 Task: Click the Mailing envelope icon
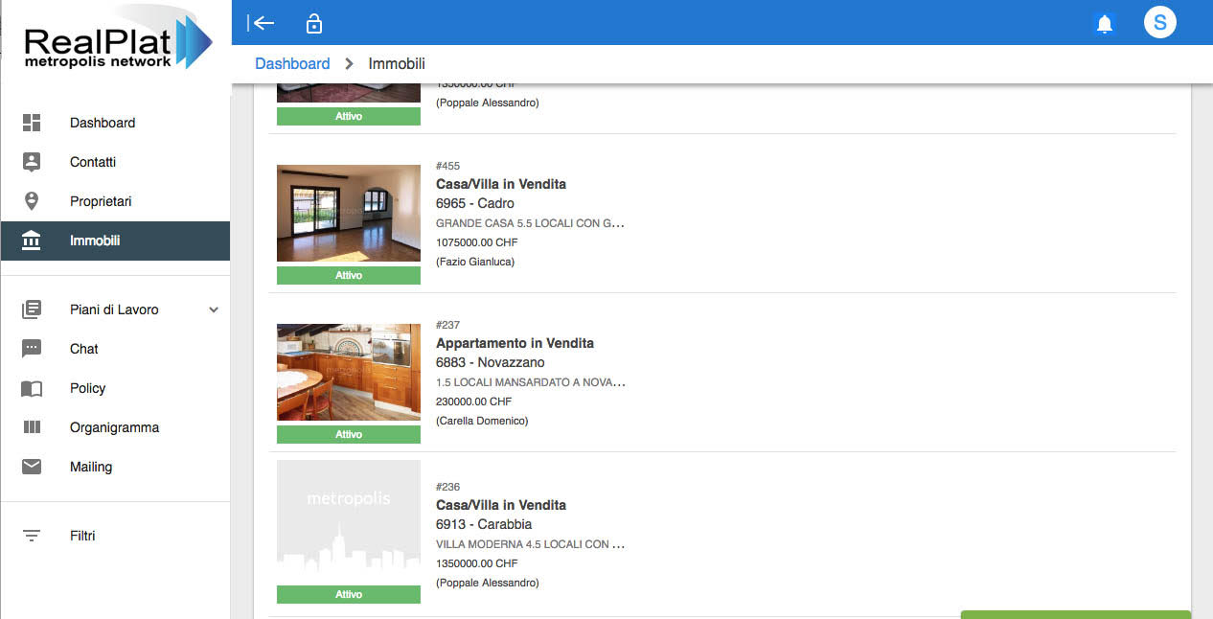pos(32,467)
